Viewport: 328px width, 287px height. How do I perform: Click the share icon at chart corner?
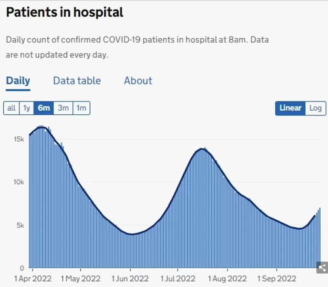pyautogui.click(x=322, y=267)
